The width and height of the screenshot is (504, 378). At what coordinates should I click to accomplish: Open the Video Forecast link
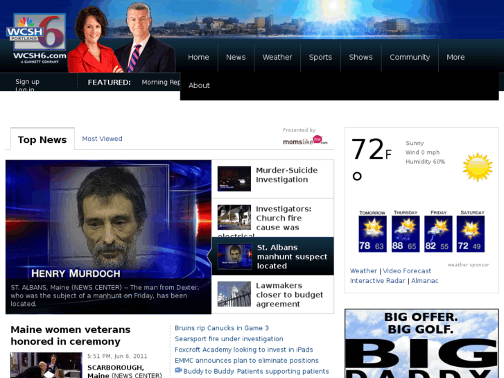point(407,271)
